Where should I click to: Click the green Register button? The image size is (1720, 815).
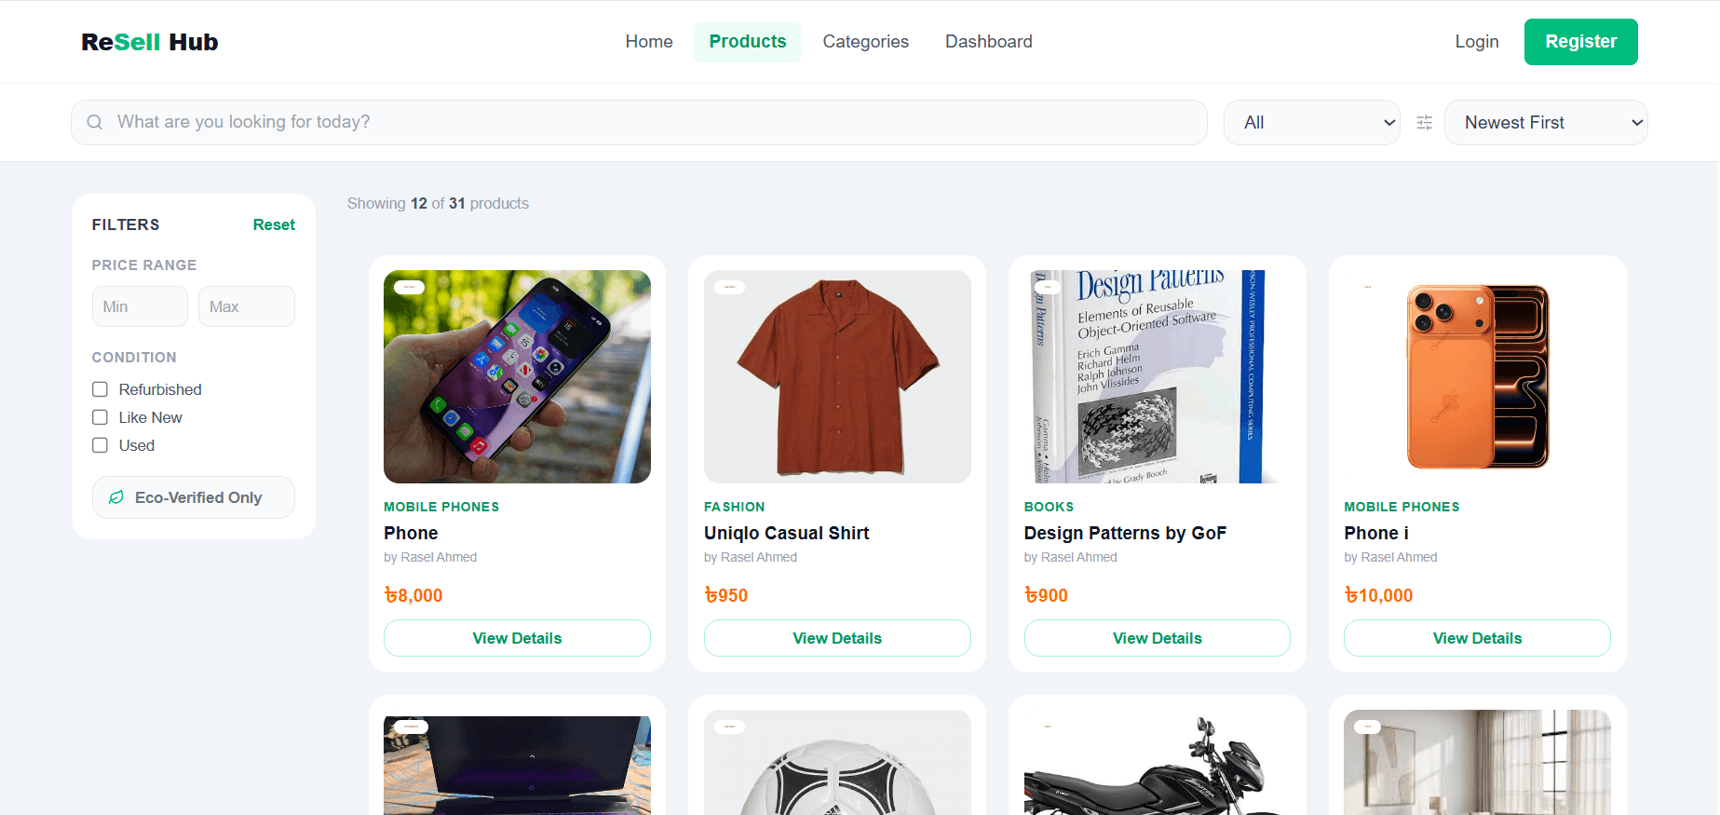click(1581, 42)
